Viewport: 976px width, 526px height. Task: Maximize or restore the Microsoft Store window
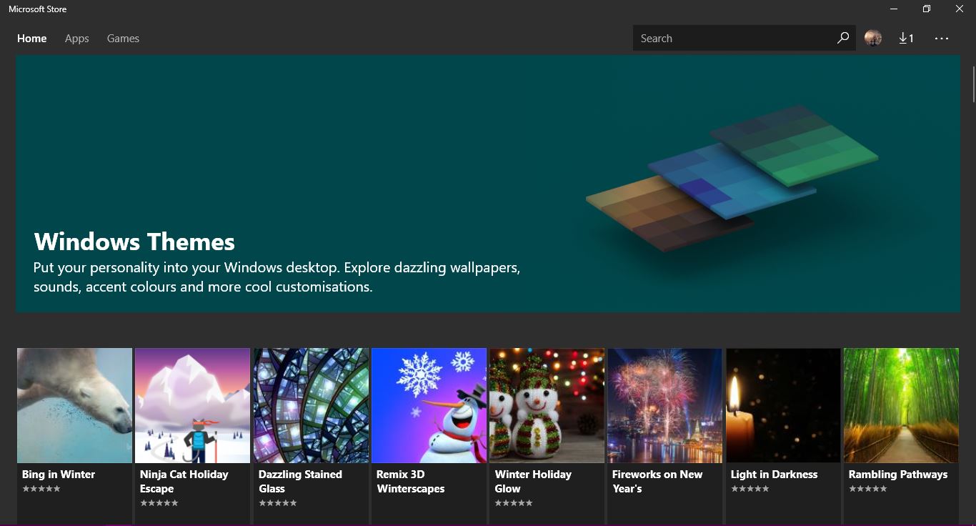(926, 9)
